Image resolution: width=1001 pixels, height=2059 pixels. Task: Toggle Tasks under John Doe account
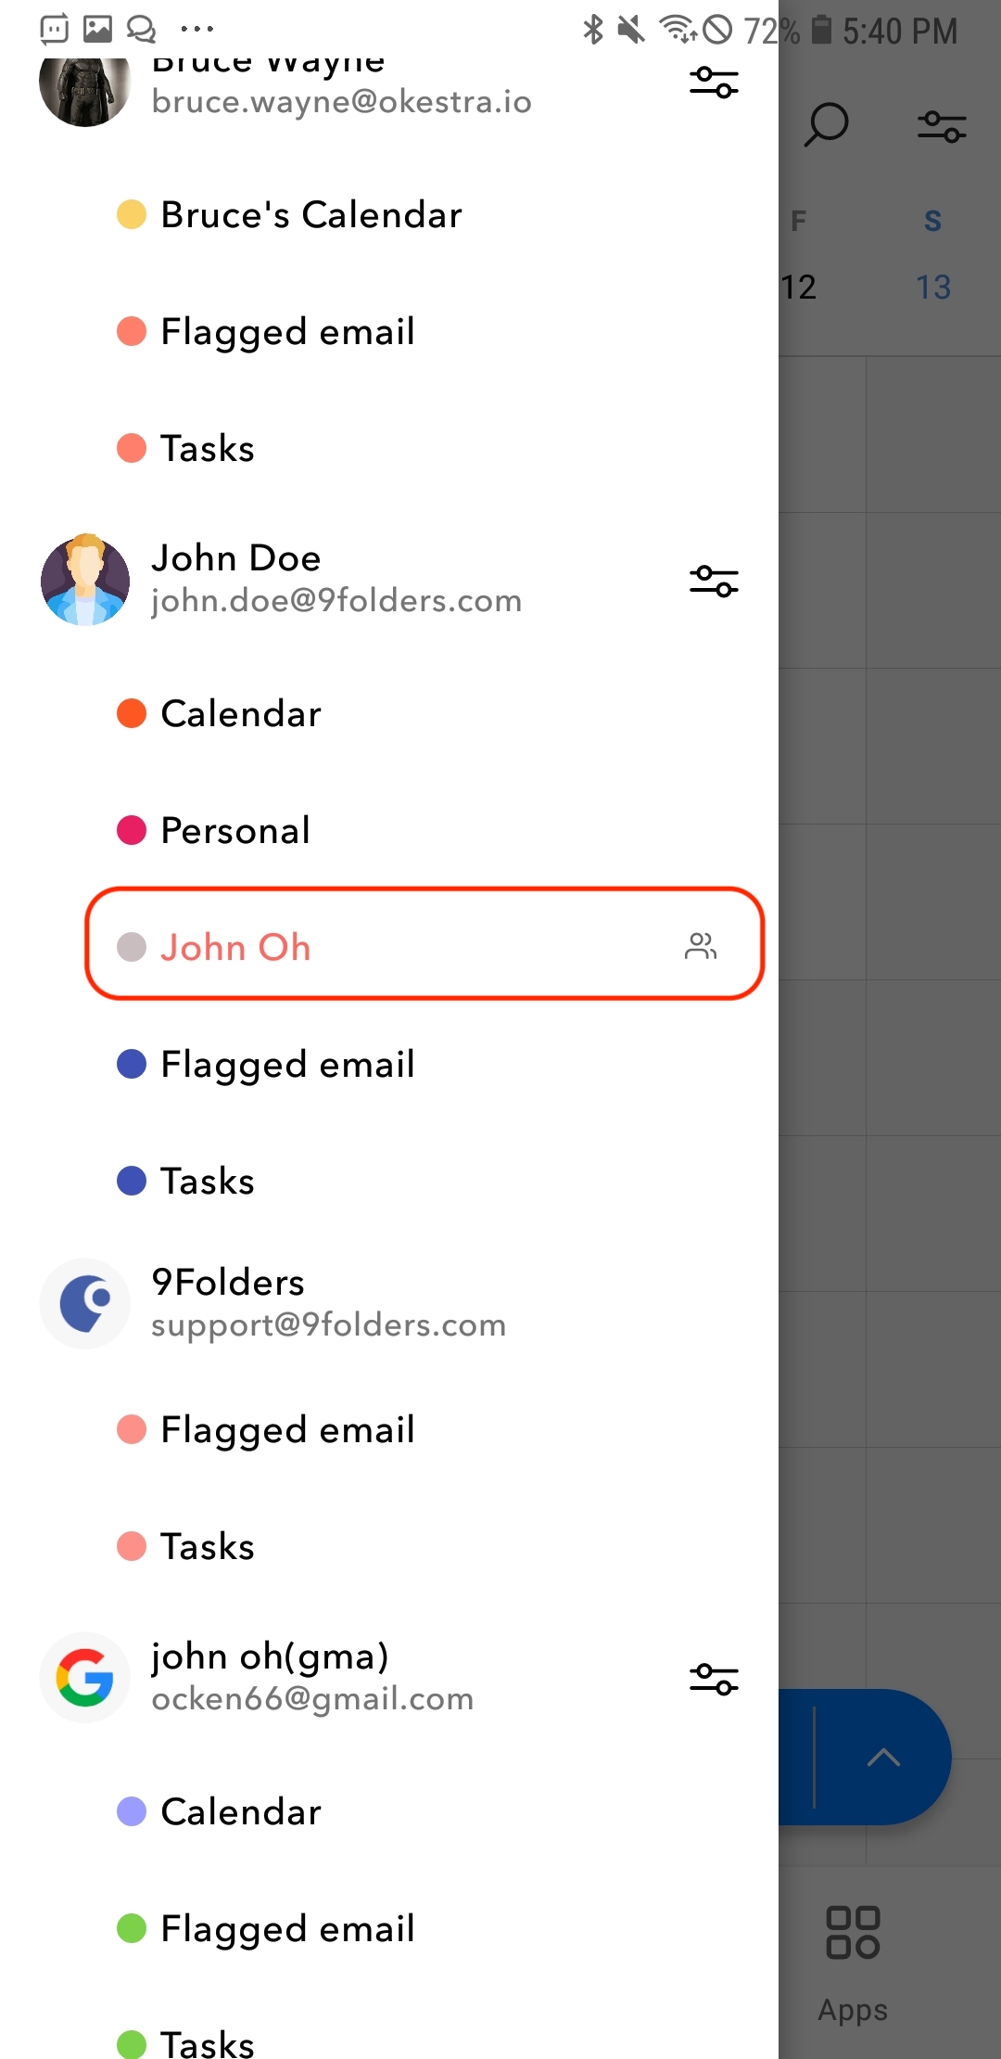[x=208, y=1181]
